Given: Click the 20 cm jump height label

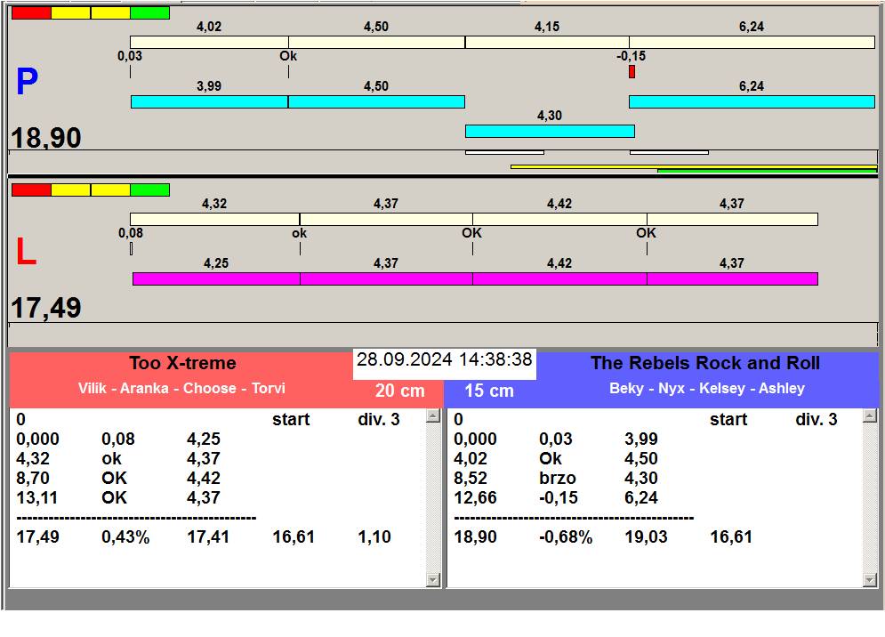Looking at the screenshot, I should [x=399, y=391].
